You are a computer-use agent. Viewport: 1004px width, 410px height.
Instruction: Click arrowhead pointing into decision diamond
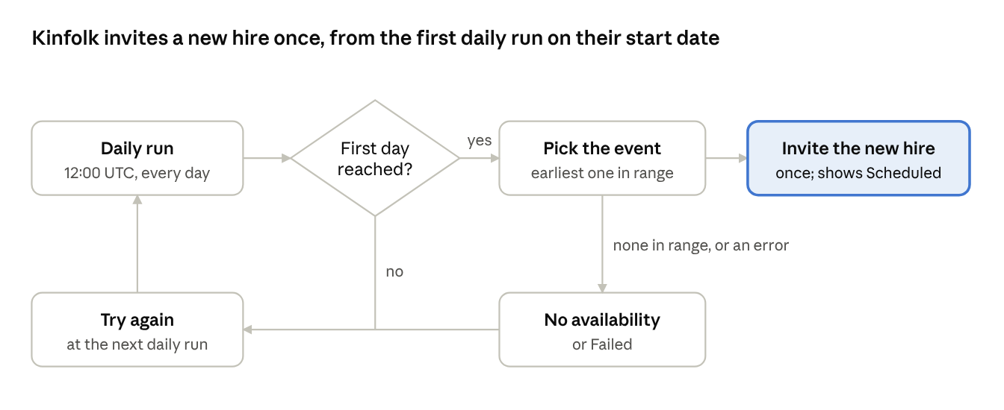tap(285, 158)
